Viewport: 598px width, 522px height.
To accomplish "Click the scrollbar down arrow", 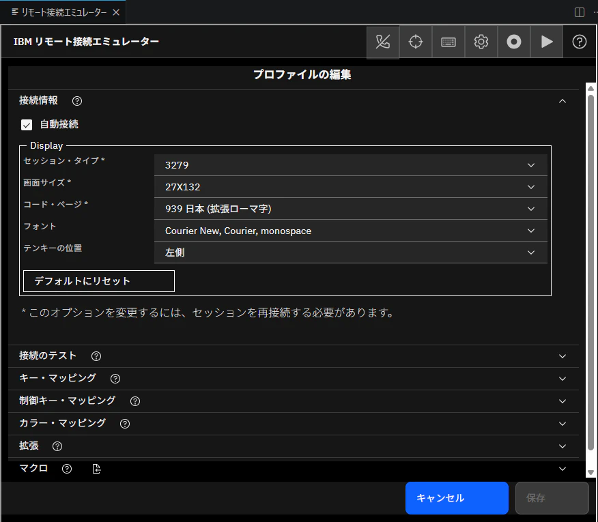I will coord(590,472).
